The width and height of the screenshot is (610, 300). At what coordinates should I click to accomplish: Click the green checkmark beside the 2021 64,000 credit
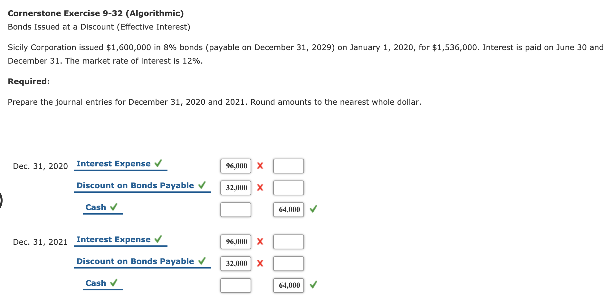pos(313,285)
